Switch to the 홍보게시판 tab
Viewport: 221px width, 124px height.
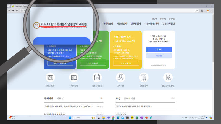point(129,98)
